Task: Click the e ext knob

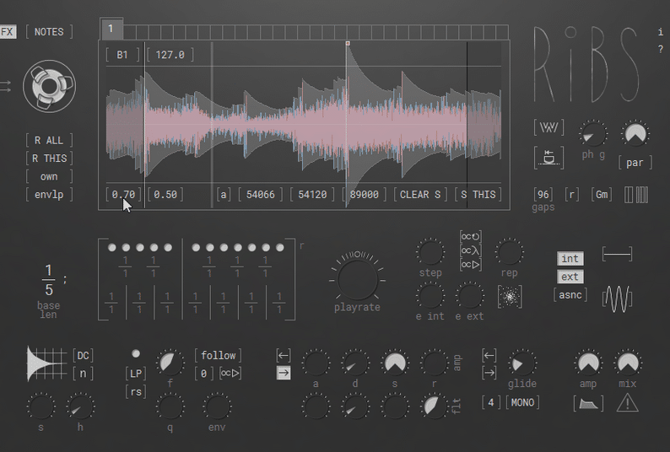Action: pyautogui.click(x=470, y=296)
